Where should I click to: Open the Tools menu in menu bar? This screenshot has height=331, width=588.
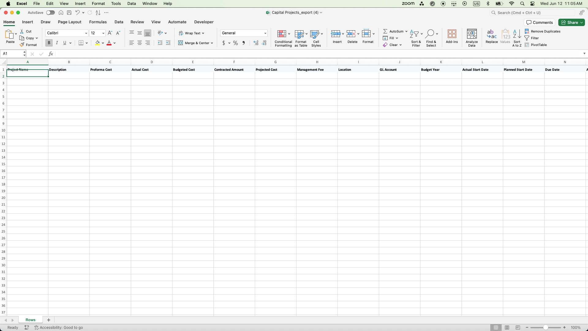pos(116,3)
